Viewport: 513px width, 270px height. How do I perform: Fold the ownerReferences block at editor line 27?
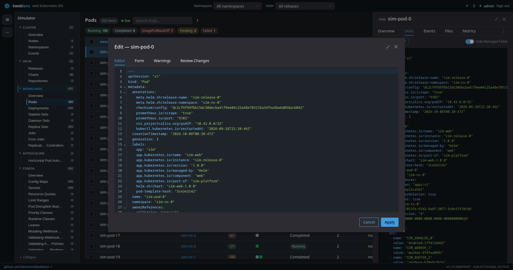pos(124,208)
